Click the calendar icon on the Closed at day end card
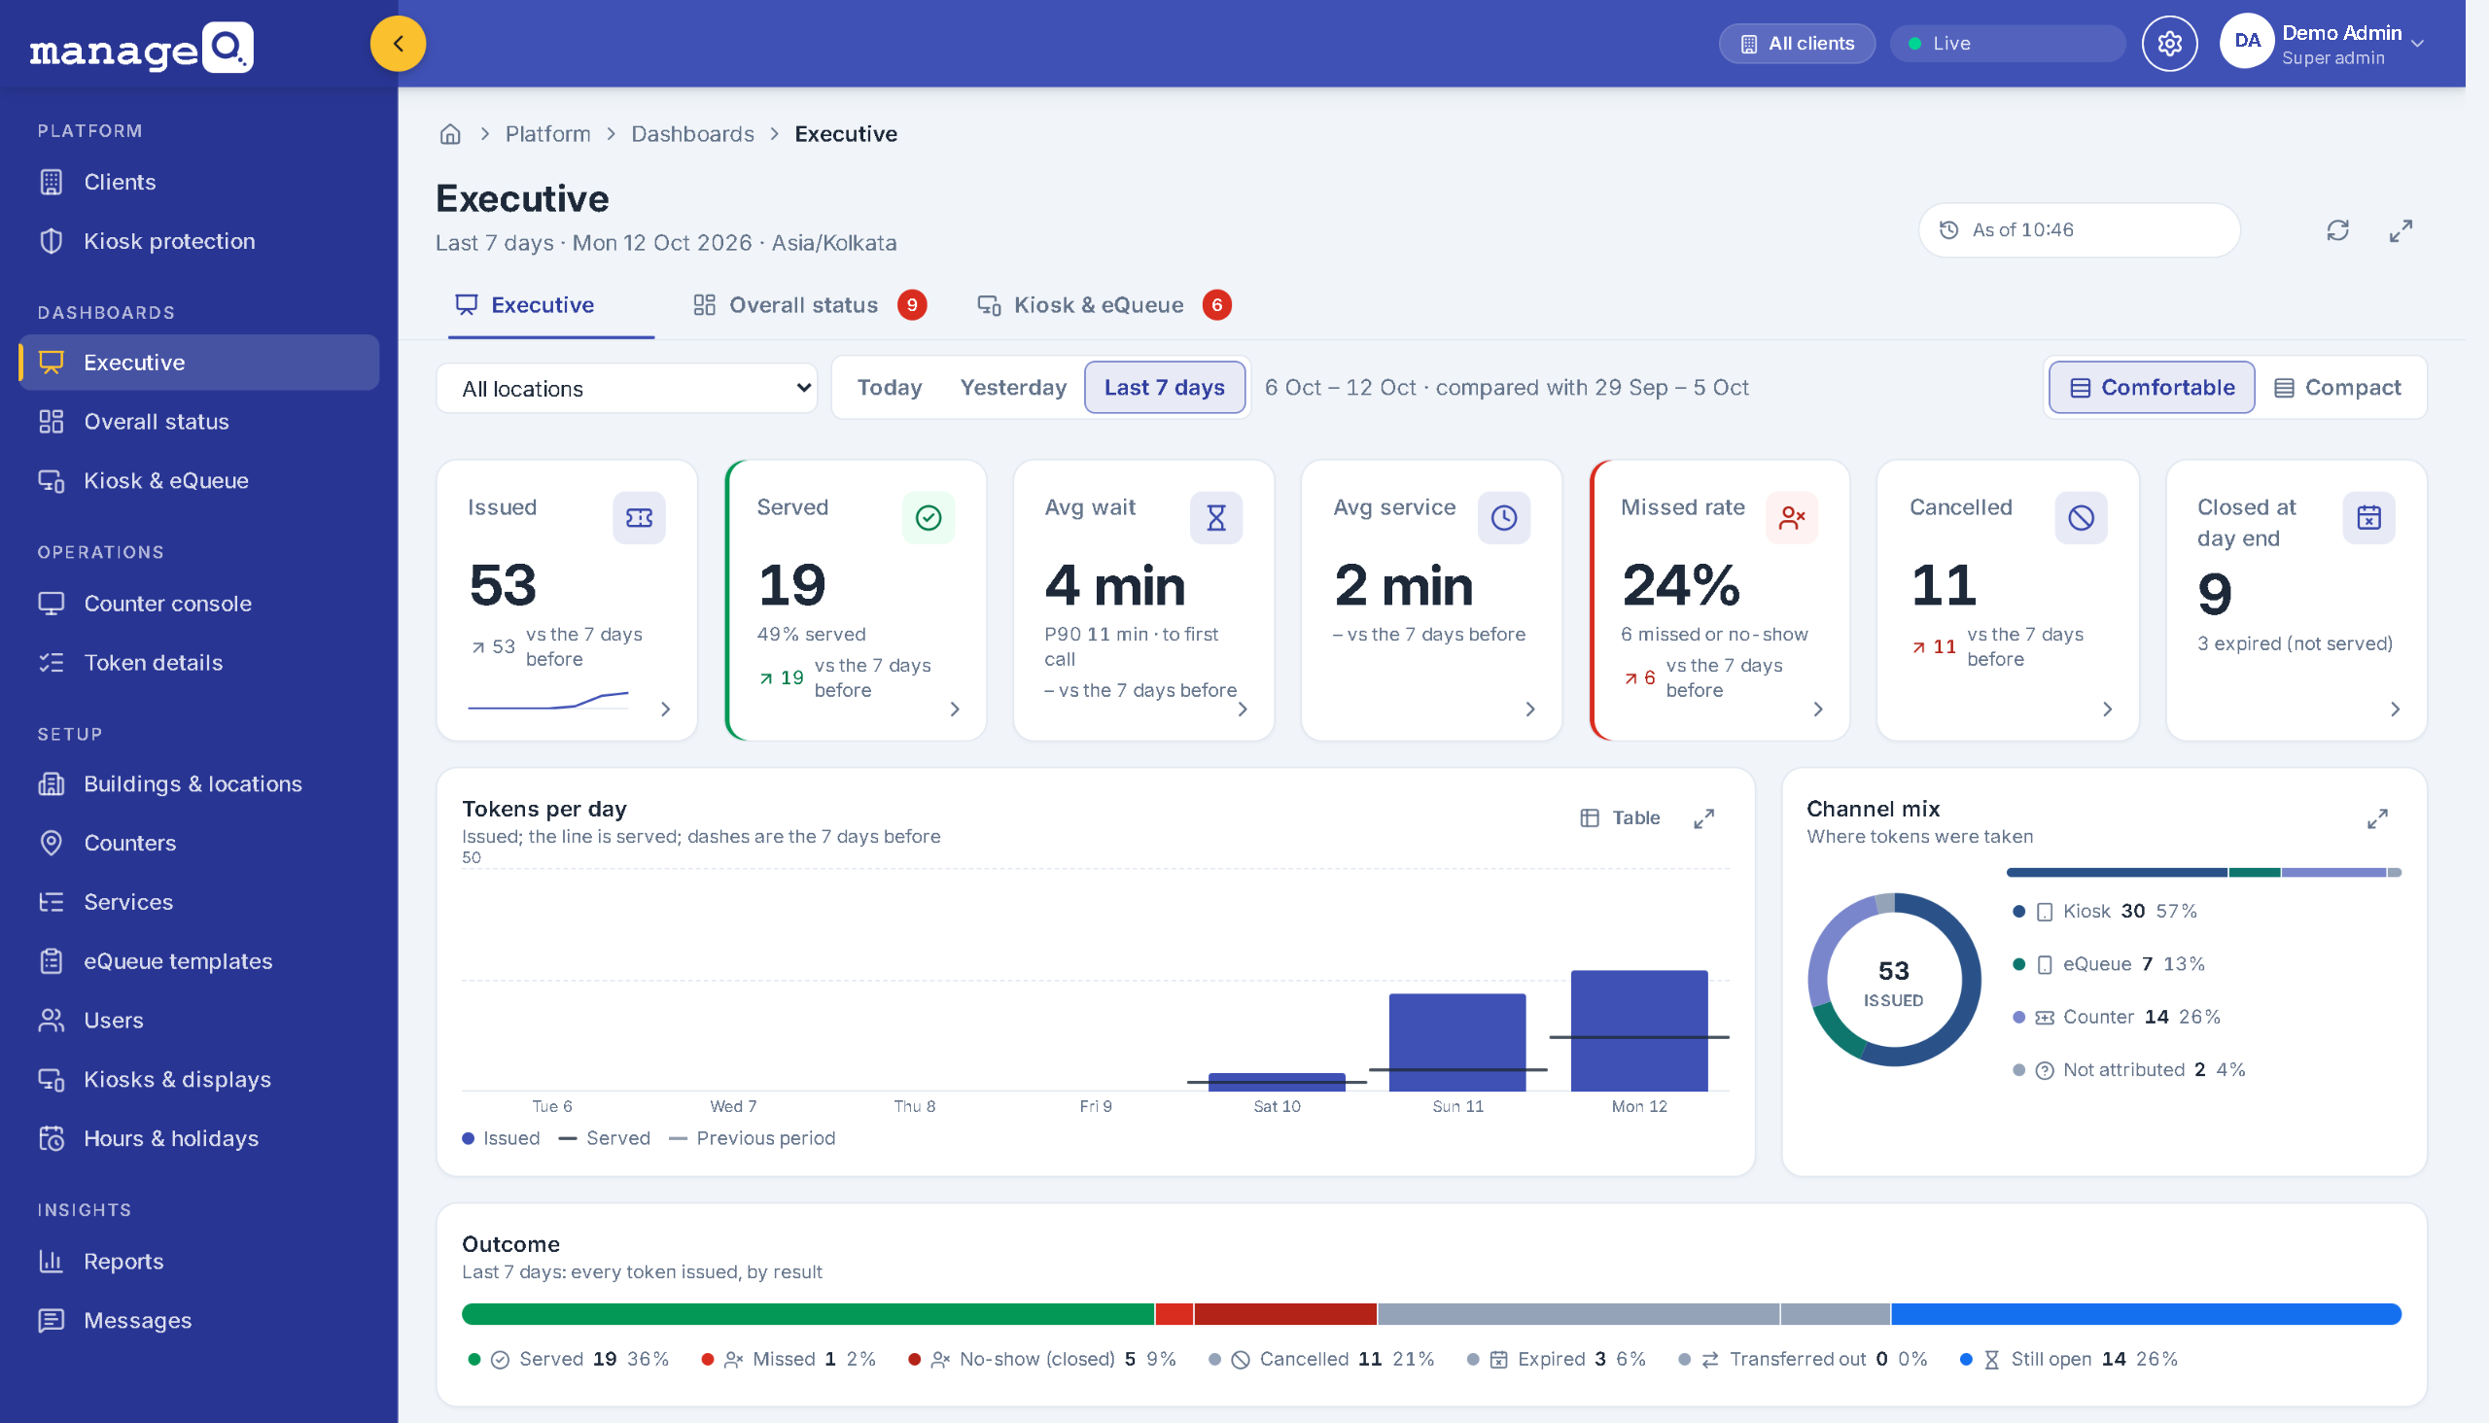Viewport: 2489px width, 1423px height. click(2367, 518)
